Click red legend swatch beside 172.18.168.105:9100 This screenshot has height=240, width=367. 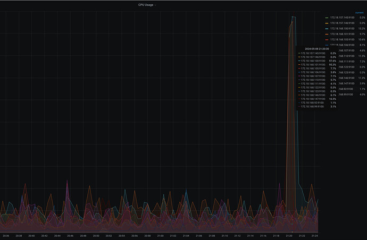(x=327, y=40)
